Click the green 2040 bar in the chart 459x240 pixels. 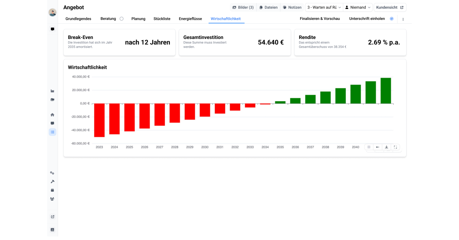(356, 94)
